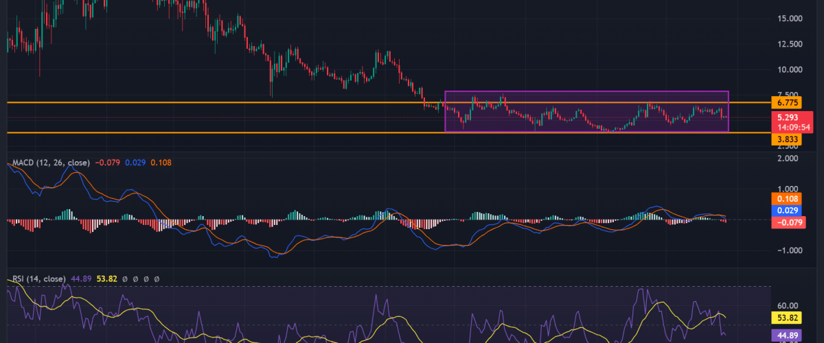The height and width of the screenshot is (343, 824).
Task: Select the orange 0.108 value in MACD legend
Action: click(x=161, y=163)
